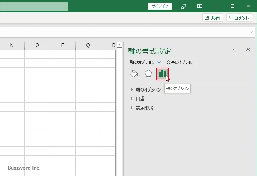
Task: Open the task pane options dropdown arrow
Action: pyautogui.click(x=234, y=49)
